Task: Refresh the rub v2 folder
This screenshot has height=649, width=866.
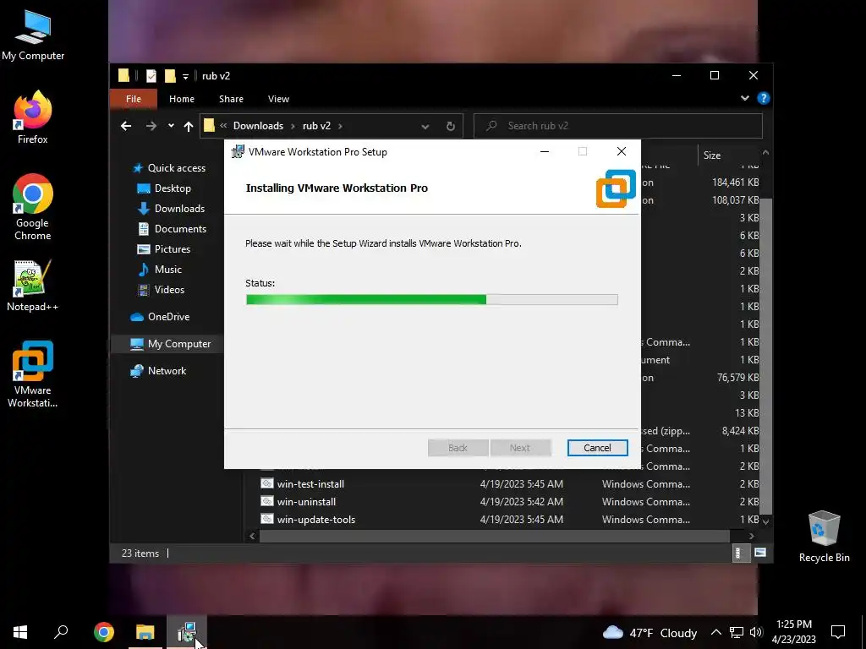Action: [x=451, y=126]
